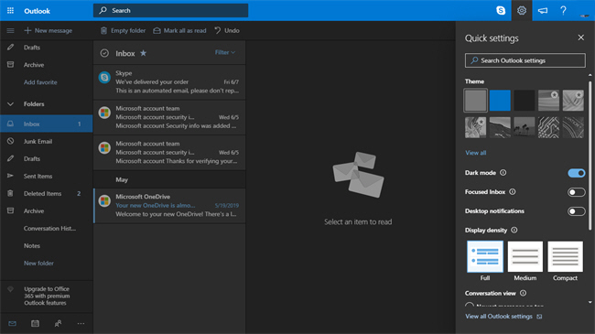
Task: Click the New folder link
Action: click(38, 263)
